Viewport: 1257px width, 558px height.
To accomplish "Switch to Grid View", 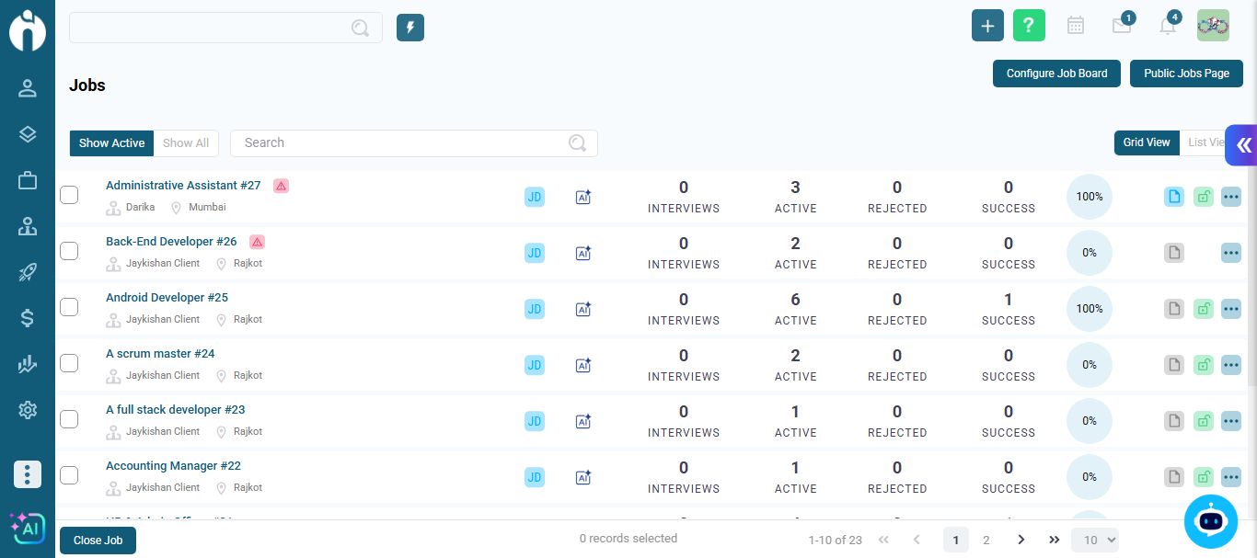I will click(1146, 142).
